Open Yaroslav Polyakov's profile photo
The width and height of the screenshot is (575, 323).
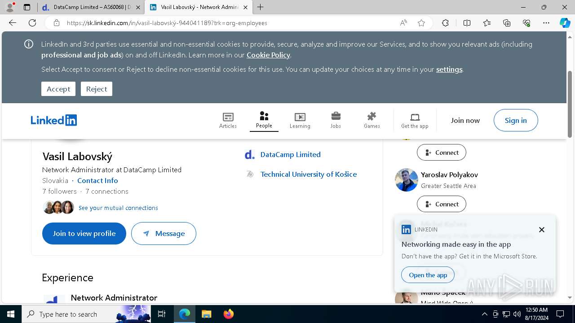406,180
